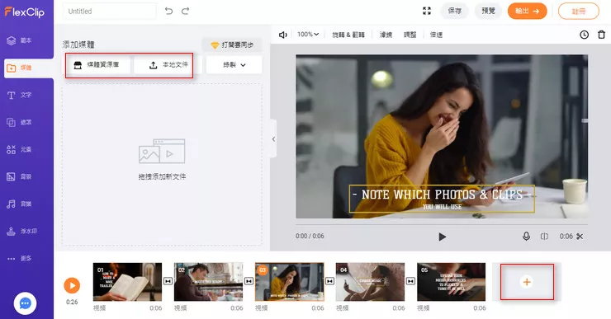Screen dimensions: 611x319
Task: Click the transition icon between clips 04 and 05
Action: click(410, 281)
